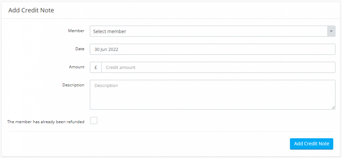Click the divider line above the submit button
The width and height of the screenshot is (342, 158).
170,131
